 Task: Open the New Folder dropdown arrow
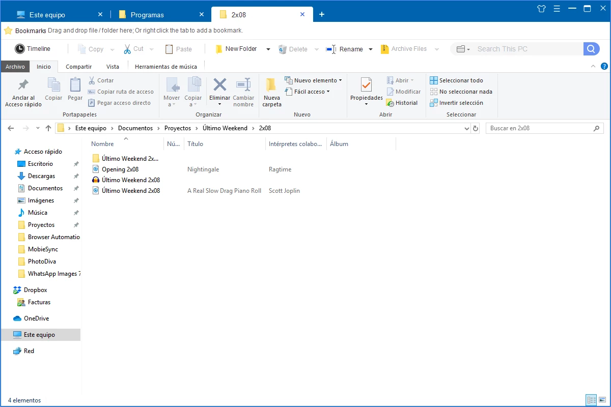click(x=268, y=49)
